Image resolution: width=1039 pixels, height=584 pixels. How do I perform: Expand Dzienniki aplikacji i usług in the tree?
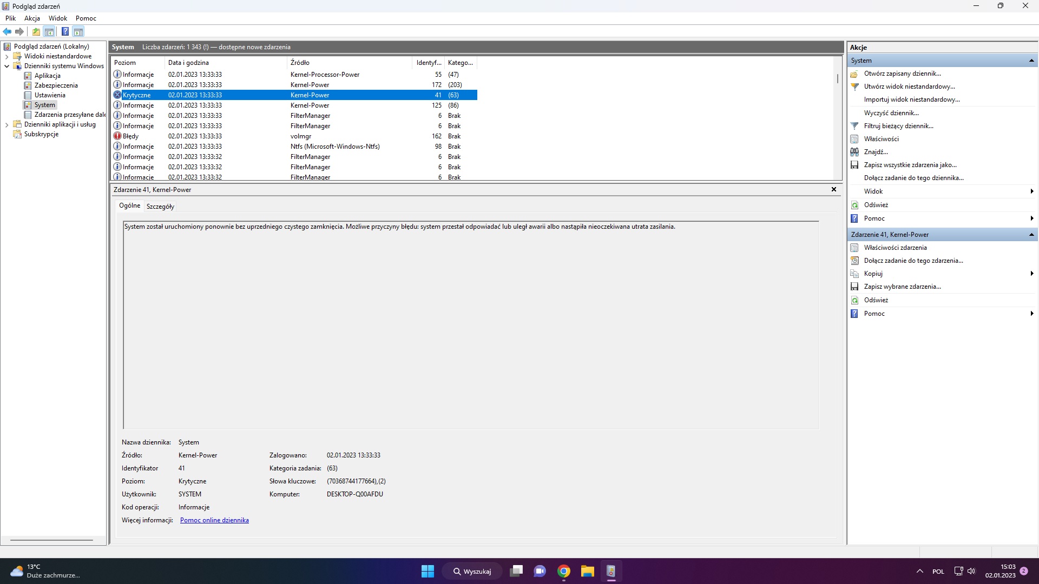pyautogui.click(x=7, y=124)
